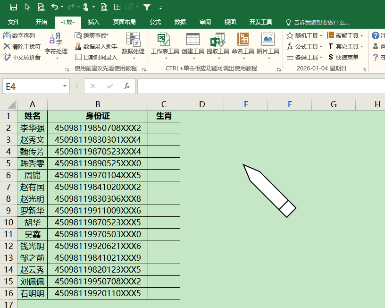Select cell C2 under 生肖 column

coord(164,128)
